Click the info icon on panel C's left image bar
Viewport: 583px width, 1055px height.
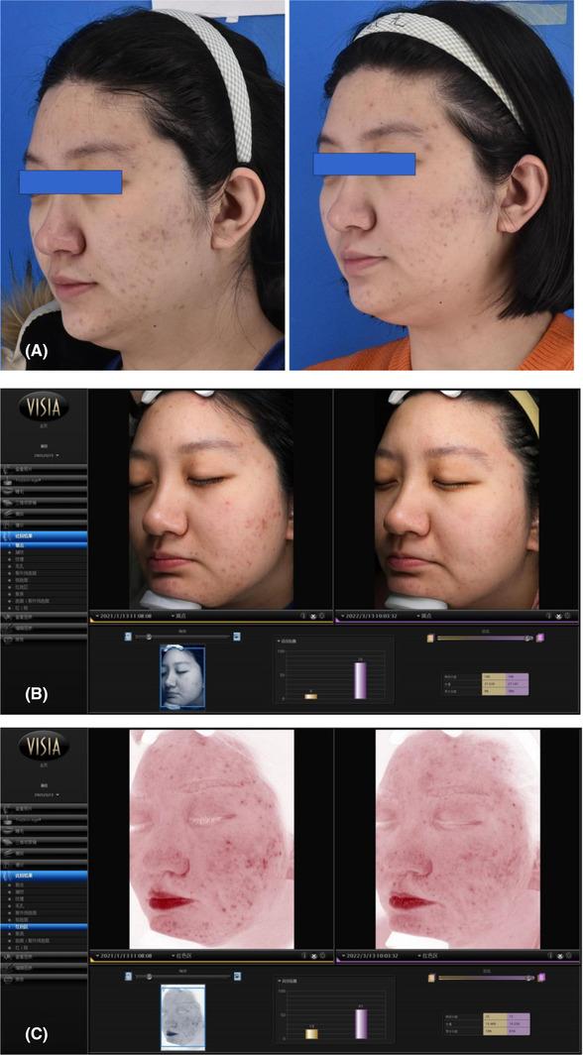coord(303,955)
